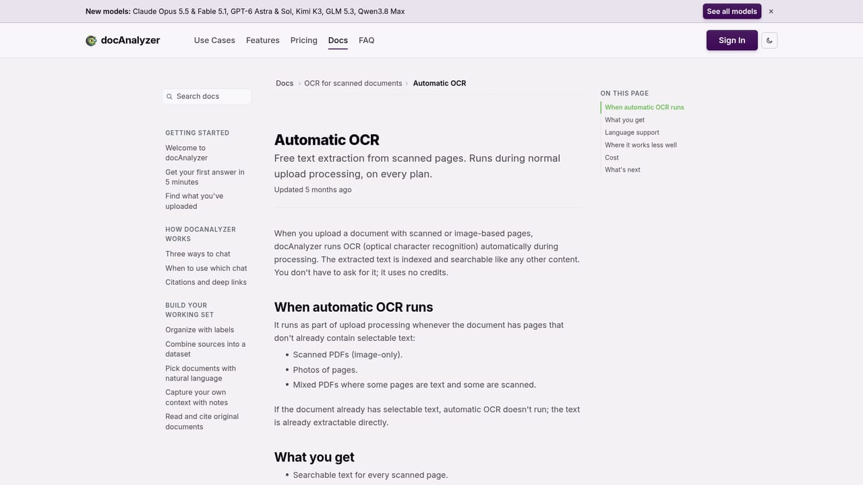
Task: Go to the Pricing page
Action: [303, 40]
